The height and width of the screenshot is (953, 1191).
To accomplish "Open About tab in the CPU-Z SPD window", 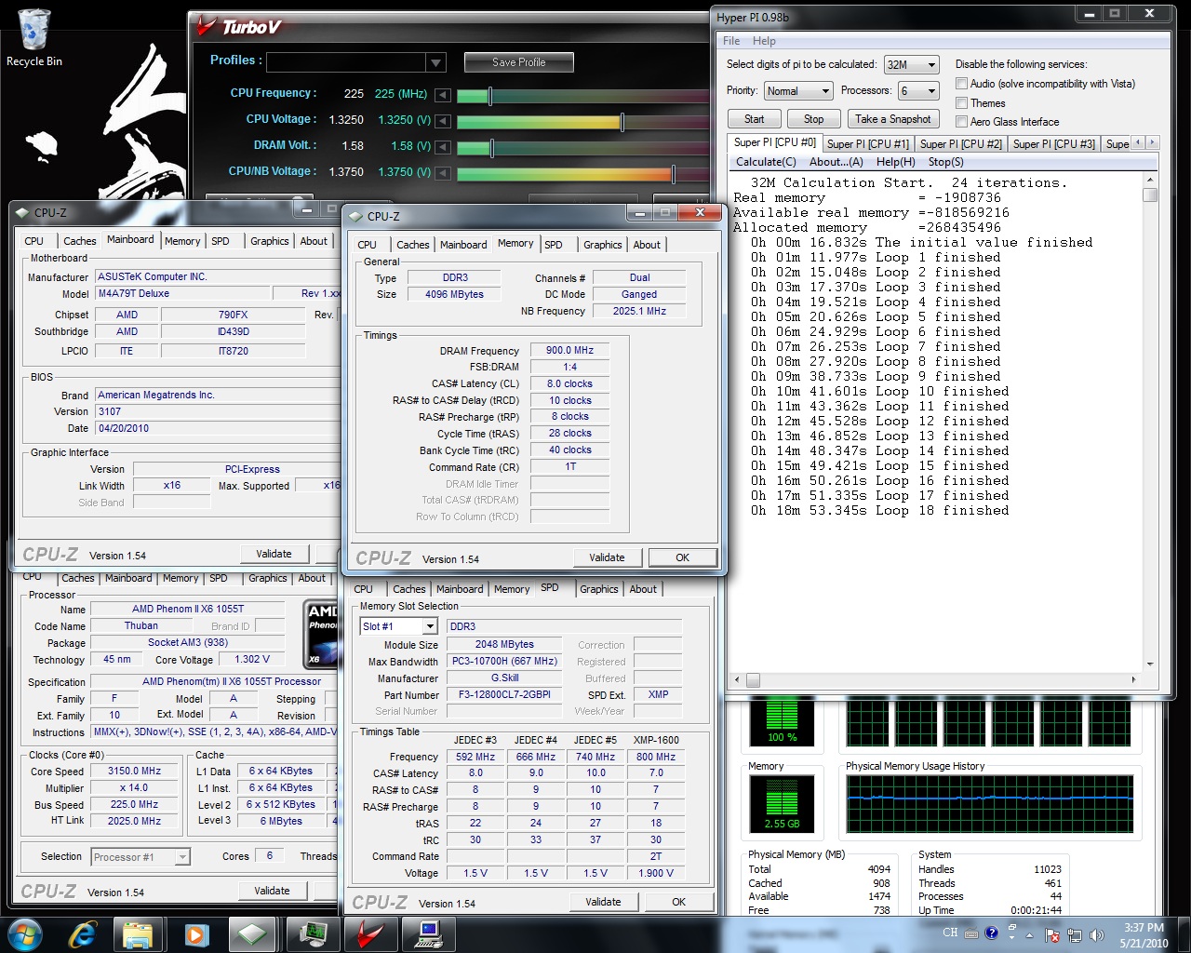I will click(x=643, y=589).
